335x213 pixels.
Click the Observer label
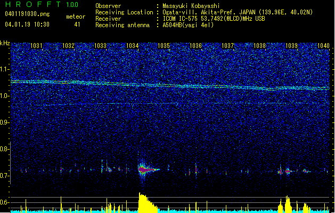point(108,6)
